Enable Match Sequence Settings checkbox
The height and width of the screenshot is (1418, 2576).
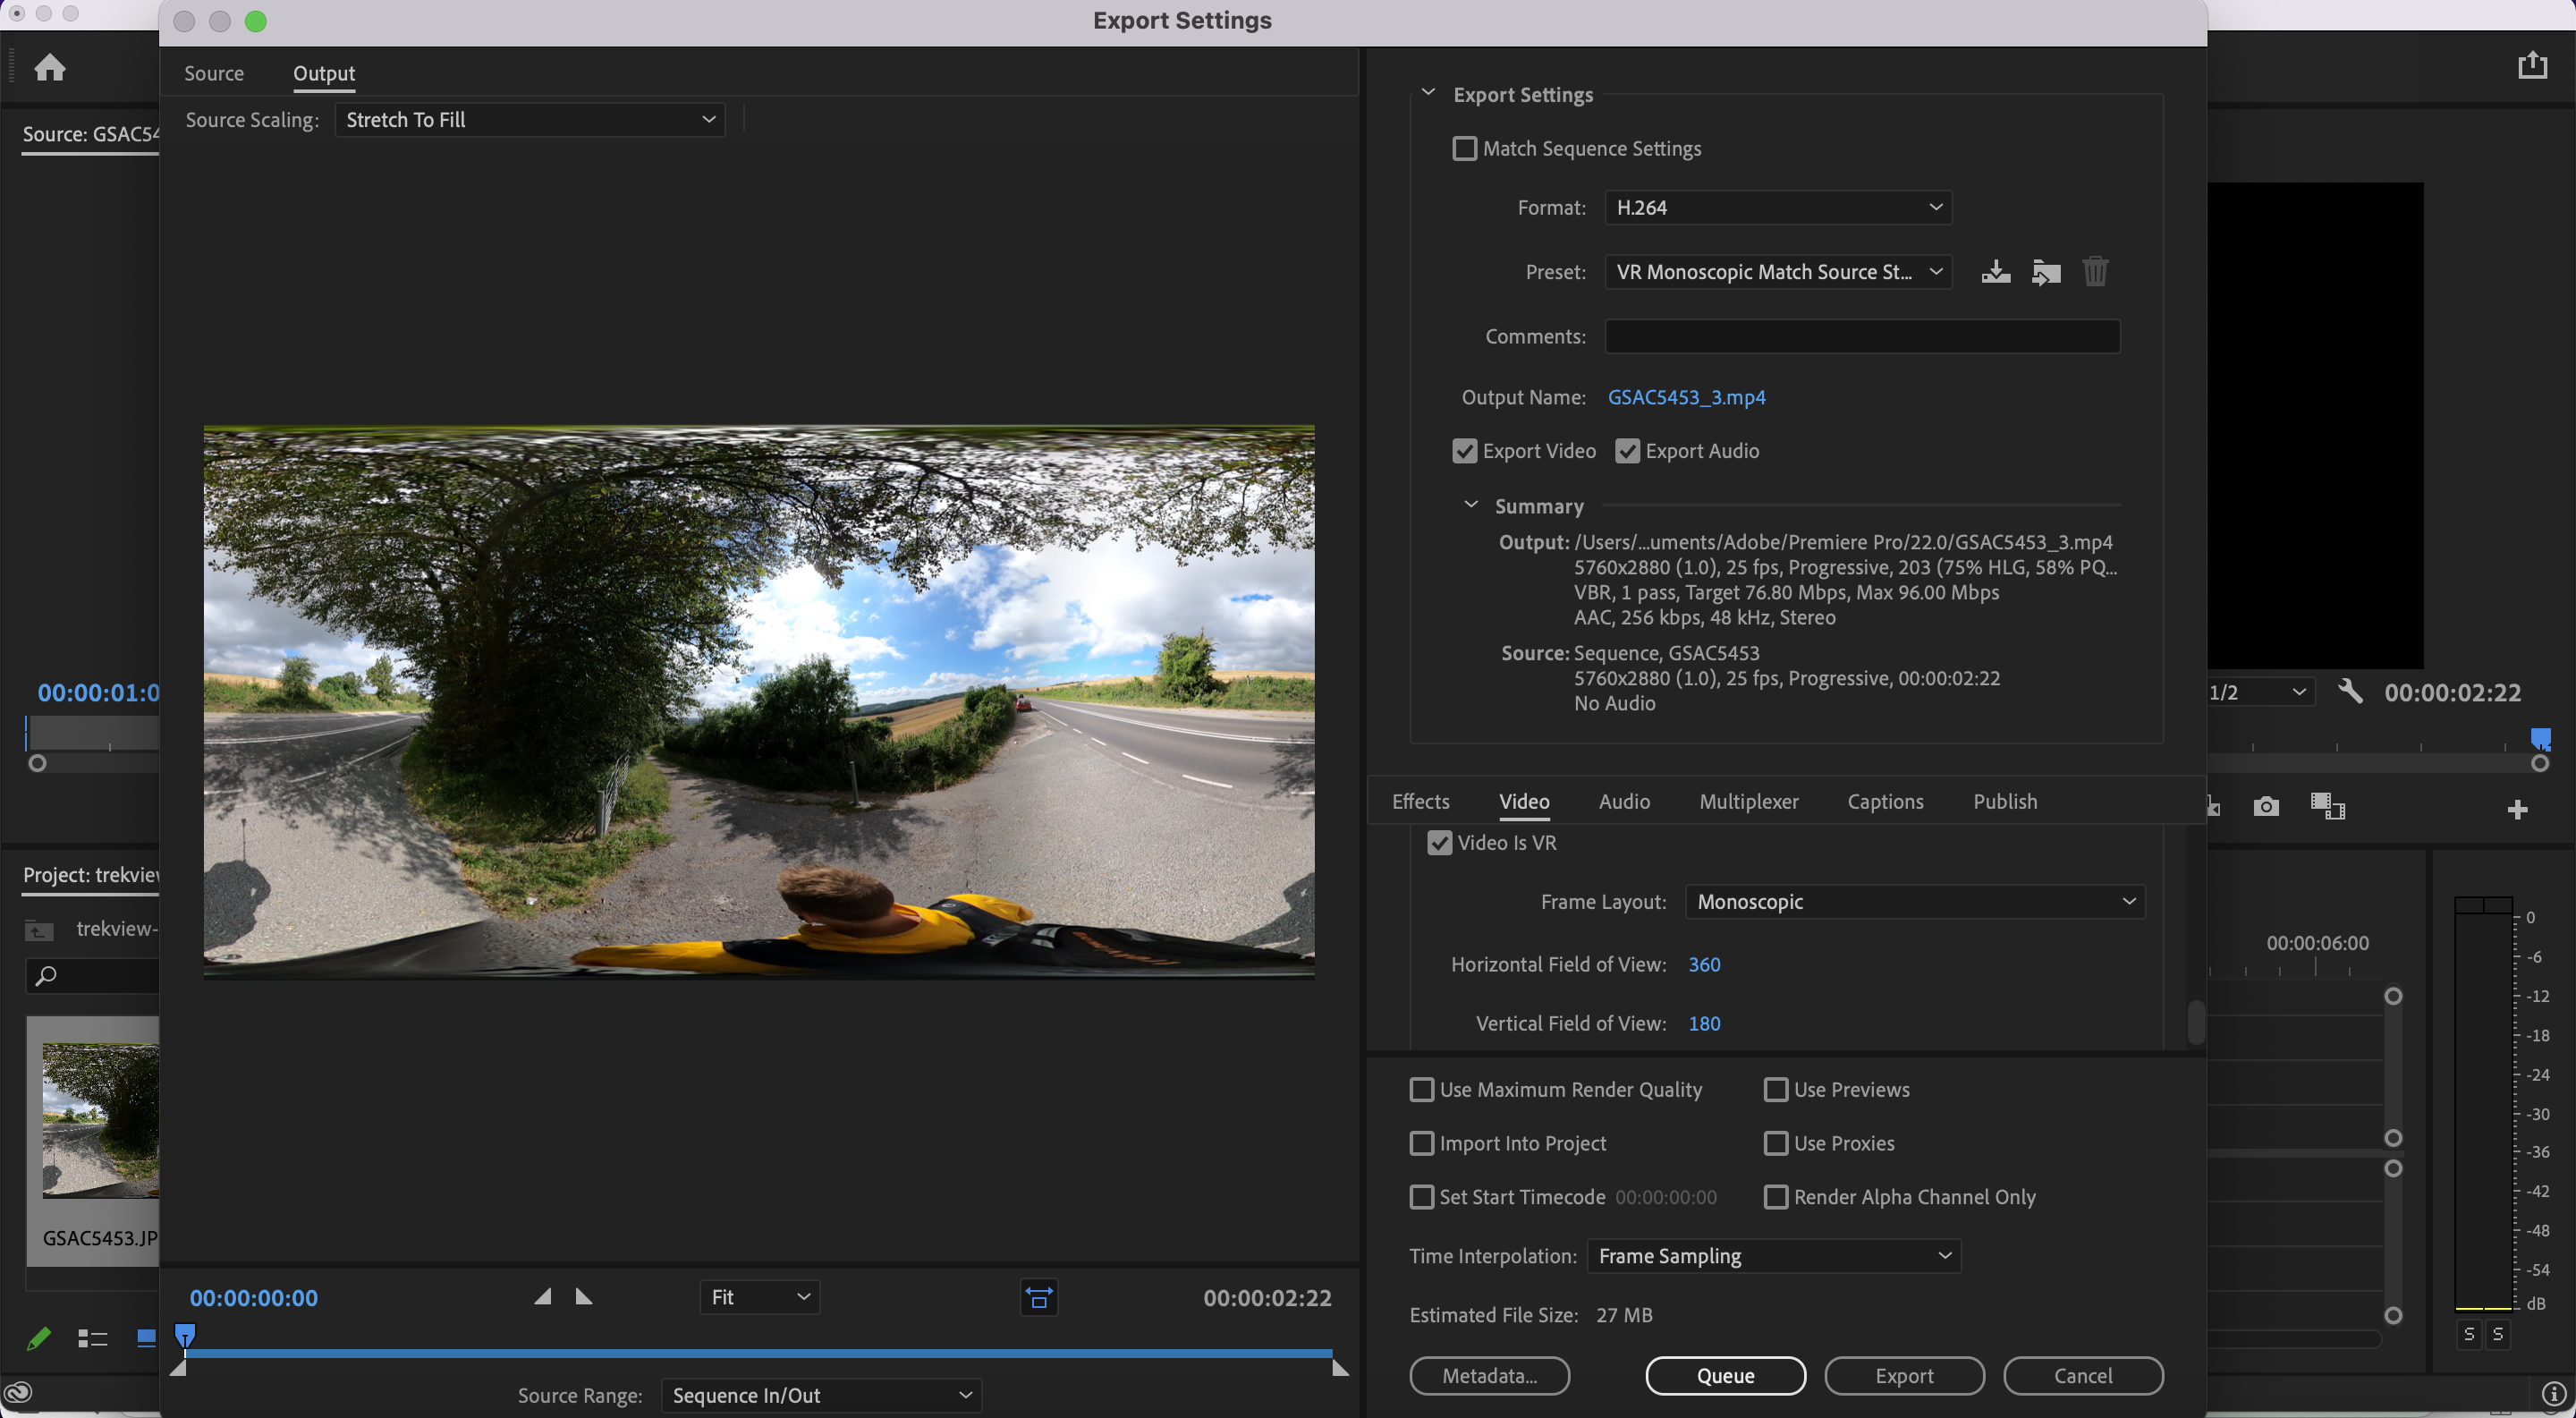point(1464,148)
